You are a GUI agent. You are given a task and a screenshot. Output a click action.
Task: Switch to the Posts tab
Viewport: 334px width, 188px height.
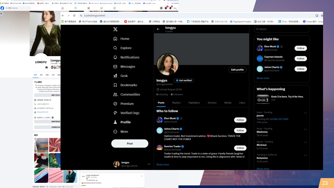[161, 103]
